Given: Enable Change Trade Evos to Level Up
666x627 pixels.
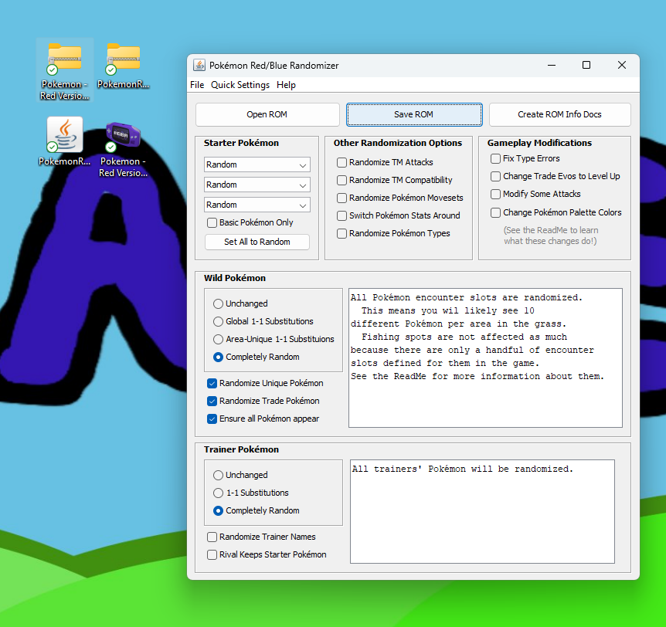Looking at the screenshot, I should 495,176.
